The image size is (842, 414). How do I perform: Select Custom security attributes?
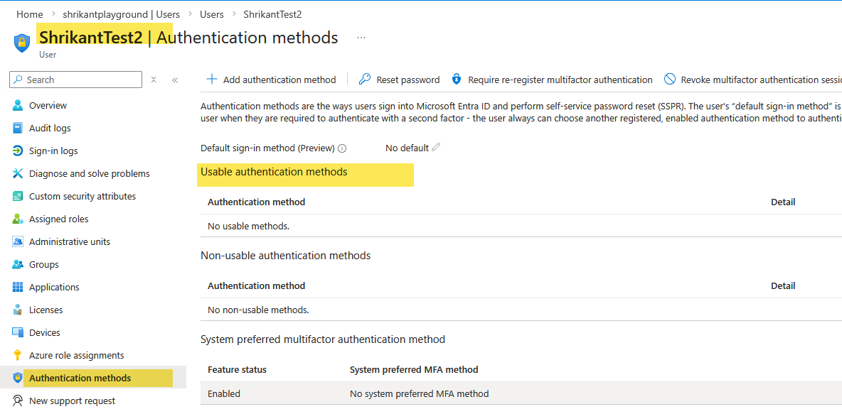pyautogui.click(x=82, y=196)
